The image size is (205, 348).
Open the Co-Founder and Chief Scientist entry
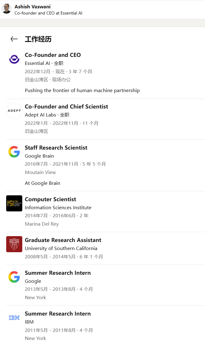(66, 107)
